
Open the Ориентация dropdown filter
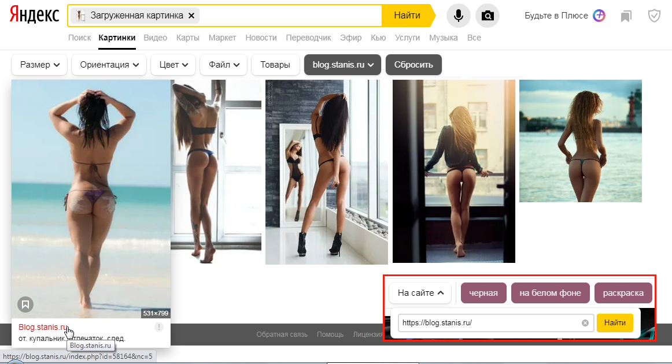click(x=109, y=65)
